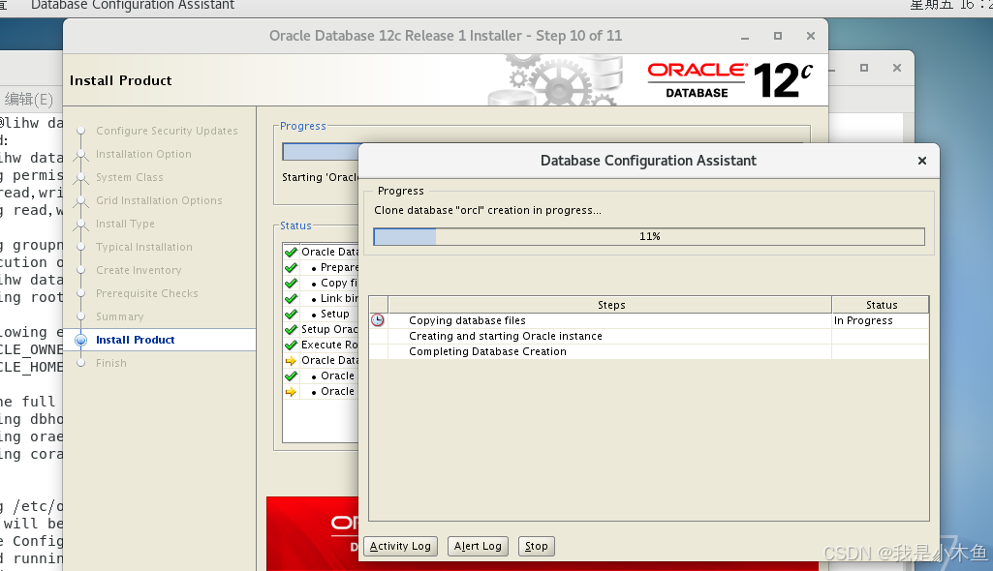Minimize the Oracle Installer window

pos(745,37)
